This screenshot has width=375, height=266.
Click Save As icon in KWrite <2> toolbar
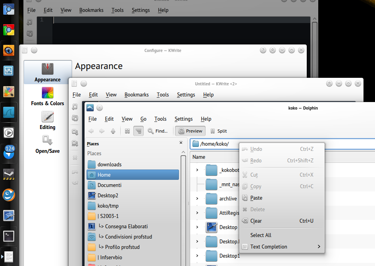pos(75,143)
